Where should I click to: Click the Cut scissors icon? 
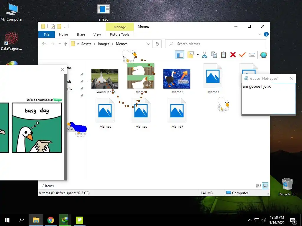pyautogui.click(x=205, y=55)
